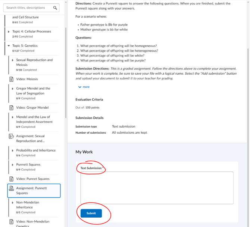Expand Sexual Reproduction and Meiosis arrow
Viewport: 250px width, 227px height.
pyautogui.click(x=13, y=60)
